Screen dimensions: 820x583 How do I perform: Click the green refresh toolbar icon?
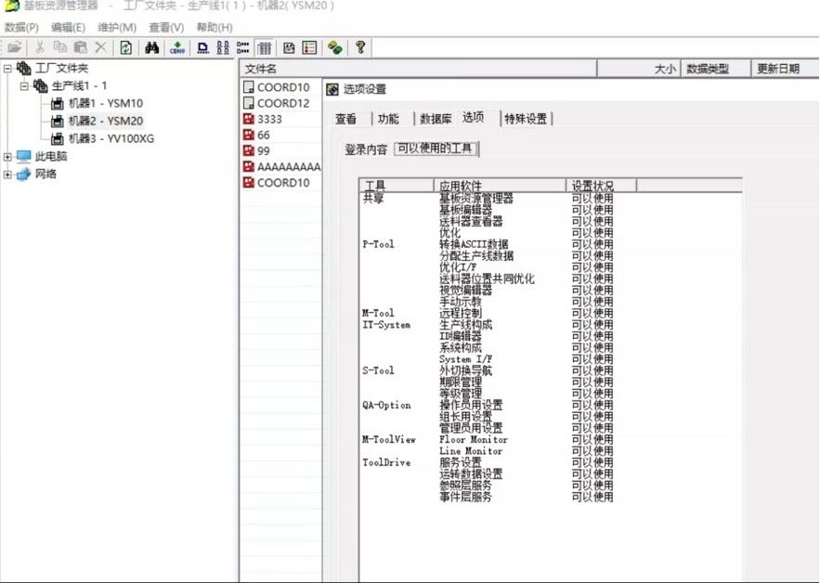[x=125, y=47]
